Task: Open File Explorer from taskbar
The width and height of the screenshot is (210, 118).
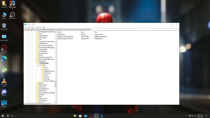Action: pos(75,116)
